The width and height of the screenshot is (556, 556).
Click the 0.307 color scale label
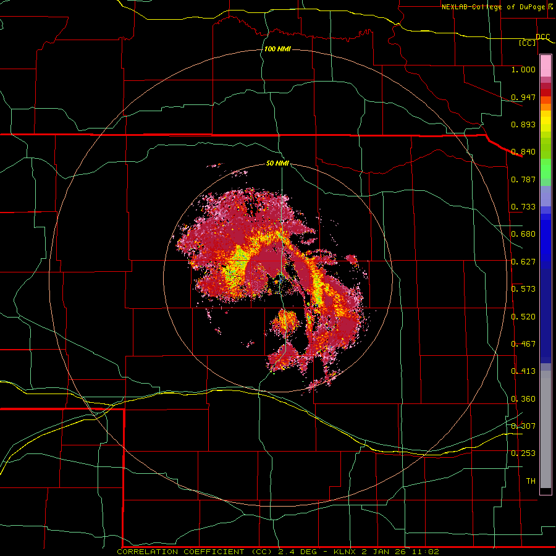click(523, 426)
